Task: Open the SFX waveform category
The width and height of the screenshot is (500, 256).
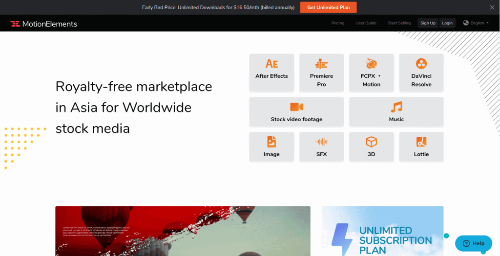Action: [321, 142]
